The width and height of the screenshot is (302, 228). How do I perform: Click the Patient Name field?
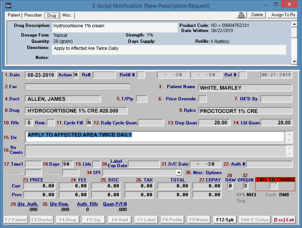coord(245,88)
